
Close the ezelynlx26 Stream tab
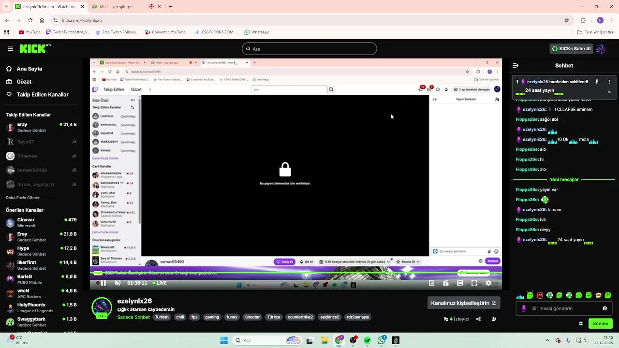pyautogui.click(x=82, y=7)
